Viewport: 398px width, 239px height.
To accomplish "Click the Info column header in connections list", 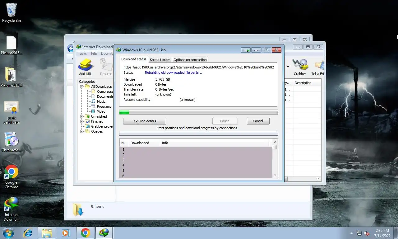I will click(x=215, y=143).
